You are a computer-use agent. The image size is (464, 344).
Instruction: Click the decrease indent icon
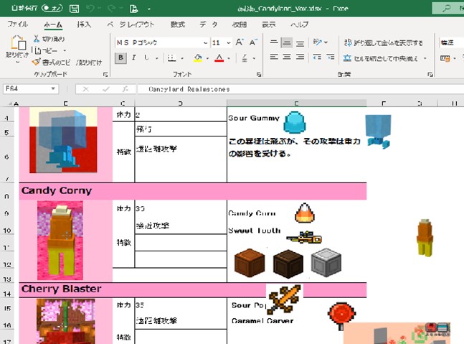317,57
